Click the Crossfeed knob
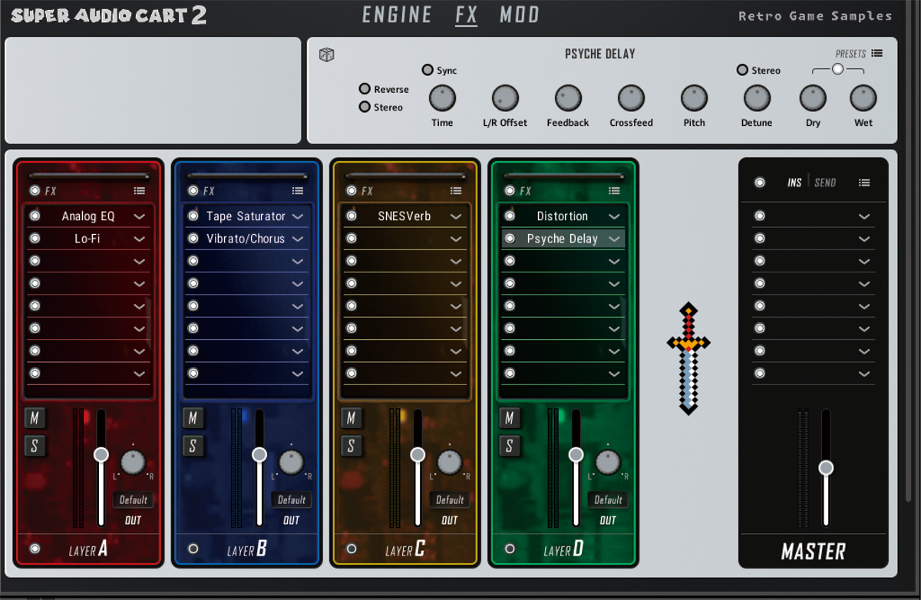921x600 pixels. 631,98
